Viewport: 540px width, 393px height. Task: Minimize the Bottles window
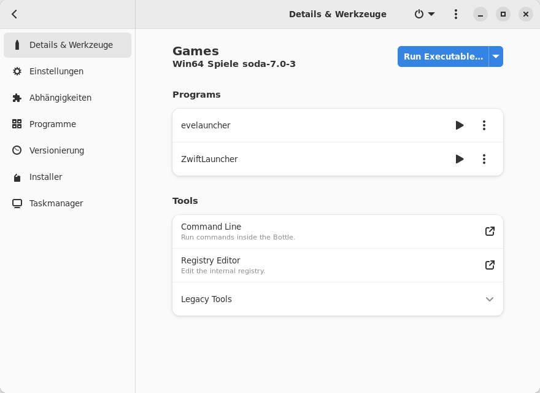[480, 14]
